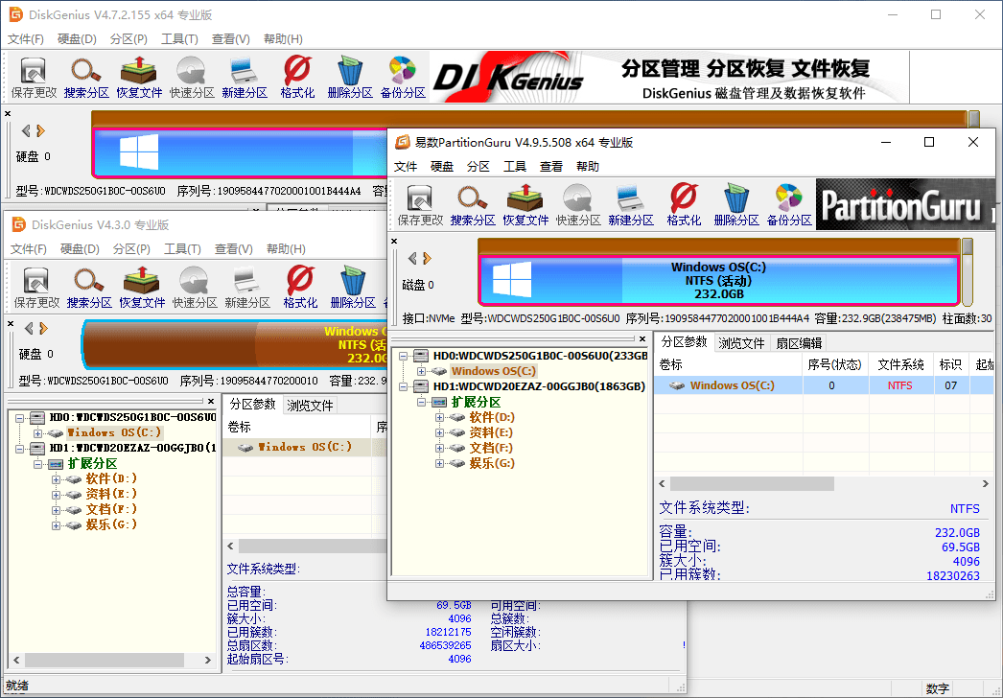Close disk map panel in PartitionGuru
The width and height of the screenshot is (1003, 698).
pyautogui.click(x=394, y=242)
